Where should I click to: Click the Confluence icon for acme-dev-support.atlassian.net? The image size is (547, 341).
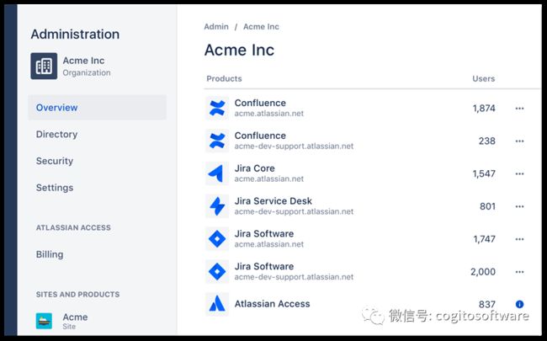[217, 141]
